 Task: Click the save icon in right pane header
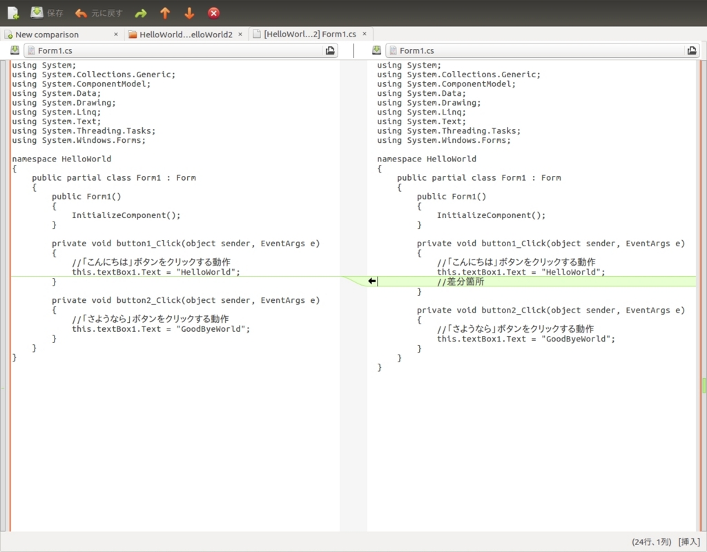coord(376,50)
